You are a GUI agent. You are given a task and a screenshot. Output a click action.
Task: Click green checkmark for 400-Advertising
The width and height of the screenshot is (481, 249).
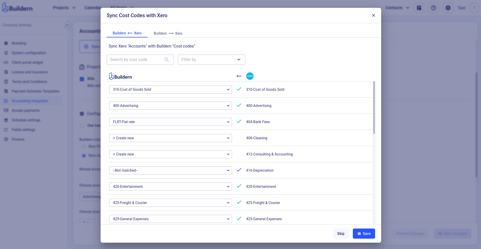pos(239,105)
